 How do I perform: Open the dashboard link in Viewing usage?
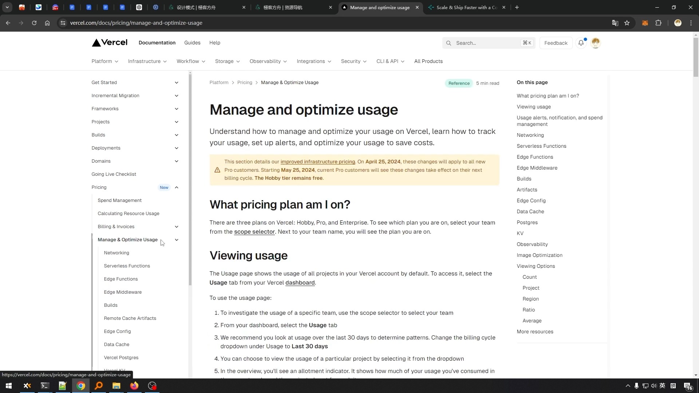(x=300, y=283)
